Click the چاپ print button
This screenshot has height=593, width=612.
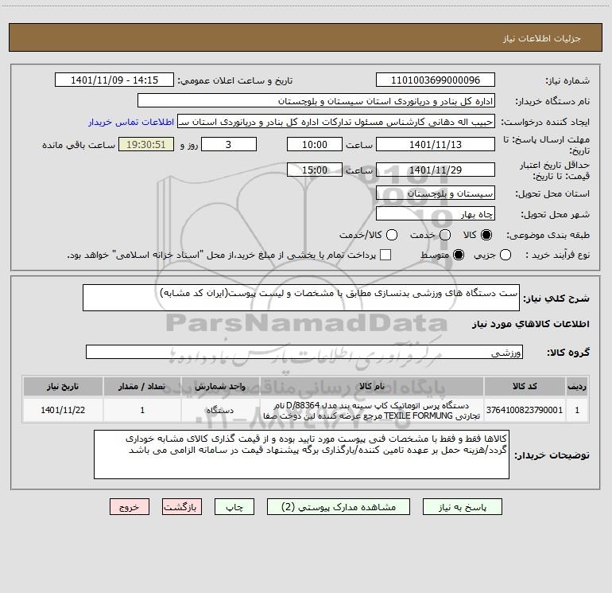[x=234, y=507]
